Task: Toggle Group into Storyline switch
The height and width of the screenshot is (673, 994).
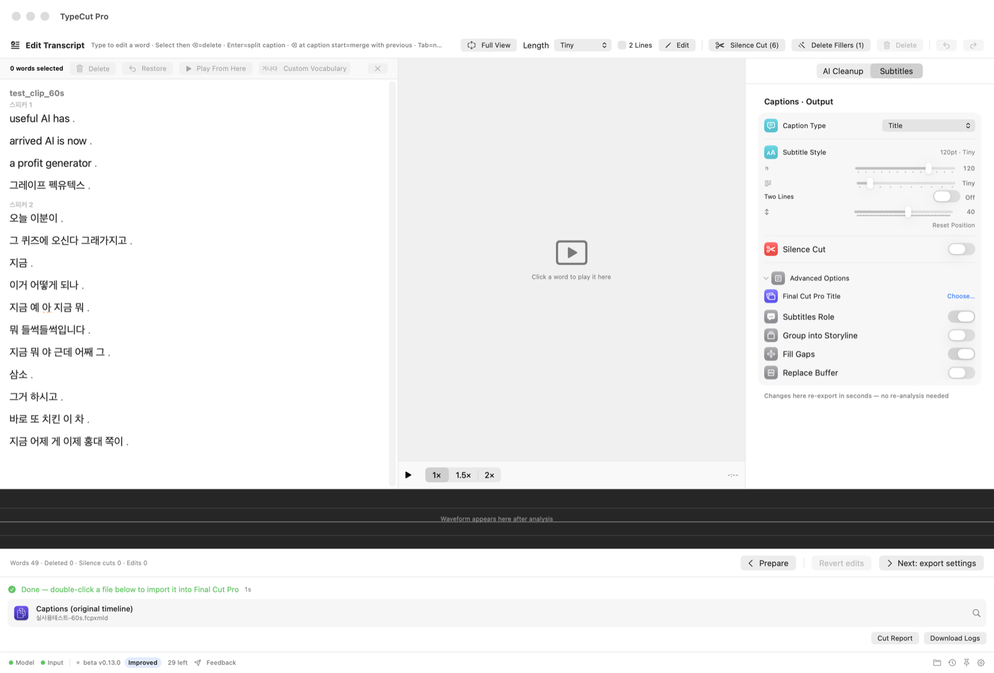Action: pos(961,336)
